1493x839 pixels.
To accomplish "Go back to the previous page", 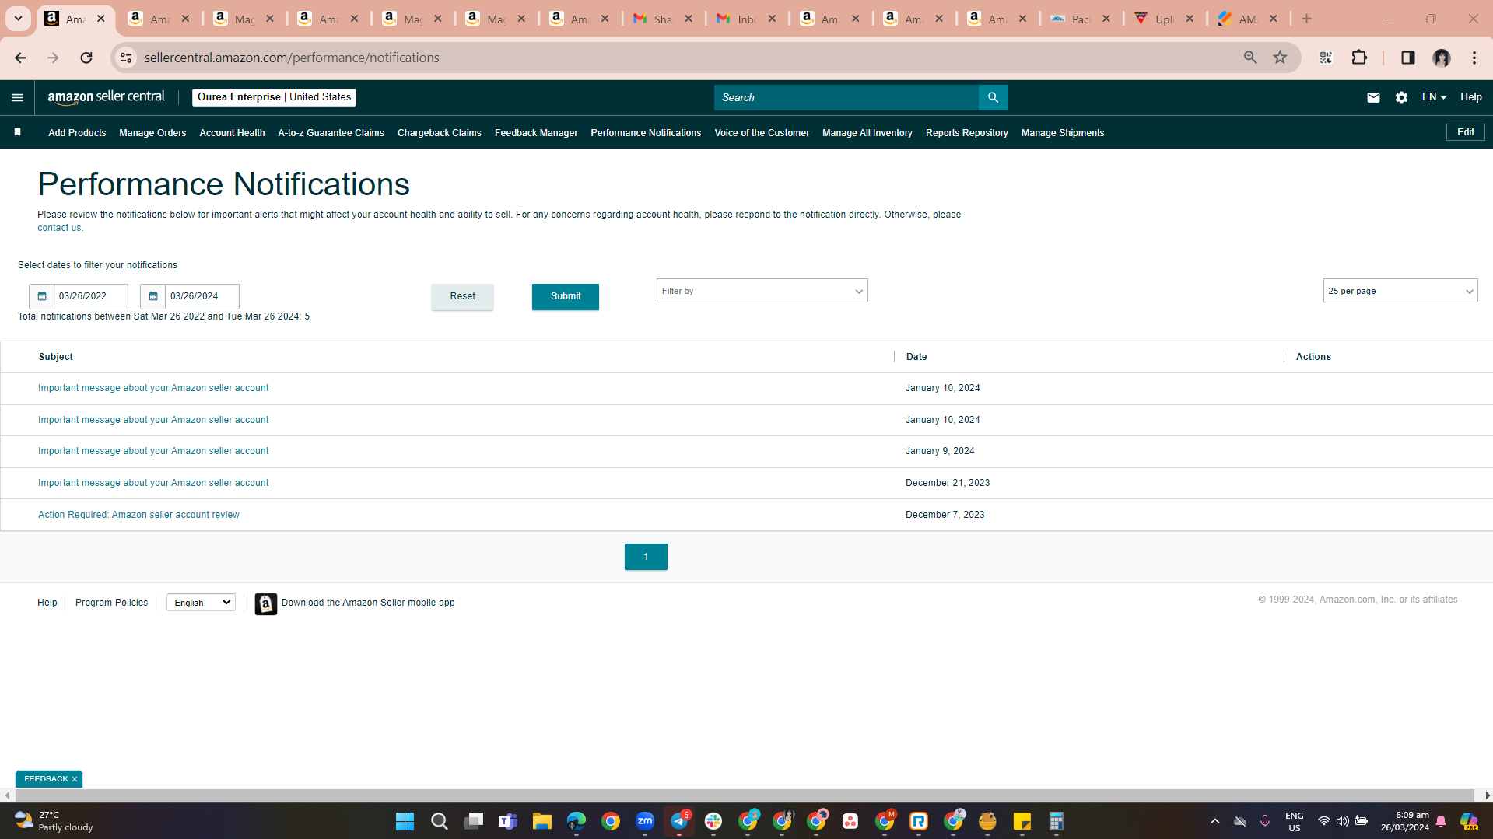I will [x=20, y=58].
